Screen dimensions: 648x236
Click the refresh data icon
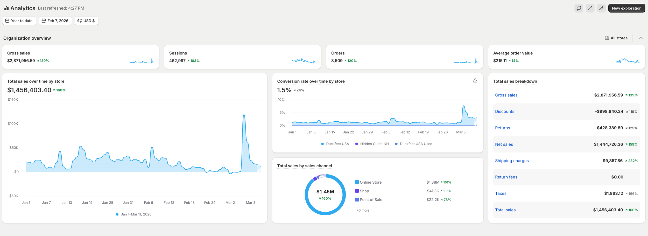579,8
